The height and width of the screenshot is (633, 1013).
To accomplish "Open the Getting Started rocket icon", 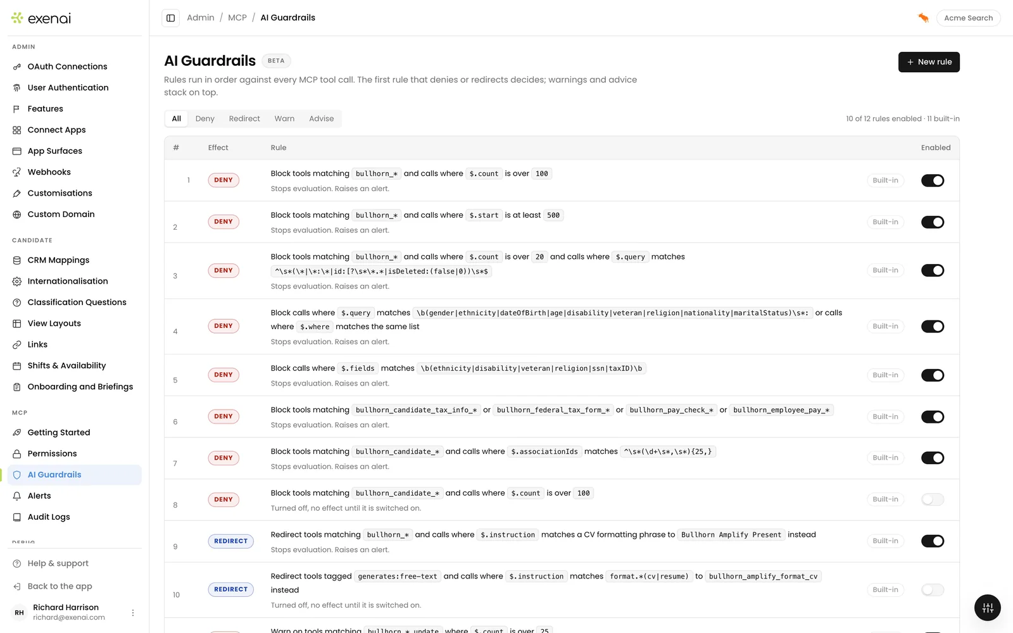I will click(17, 432).
